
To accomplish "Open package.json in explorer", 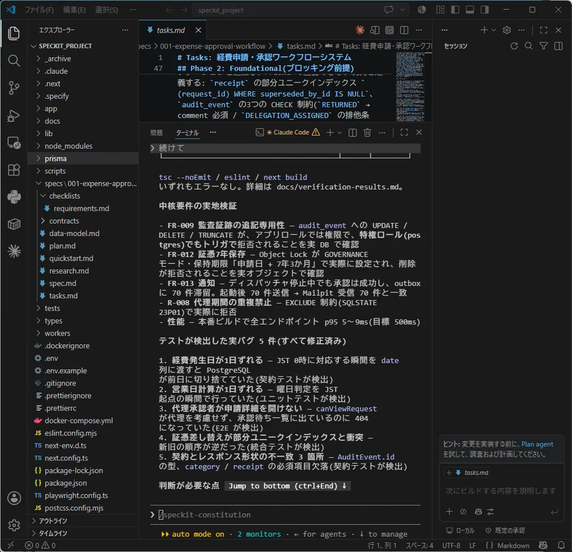I will point(83,483).
